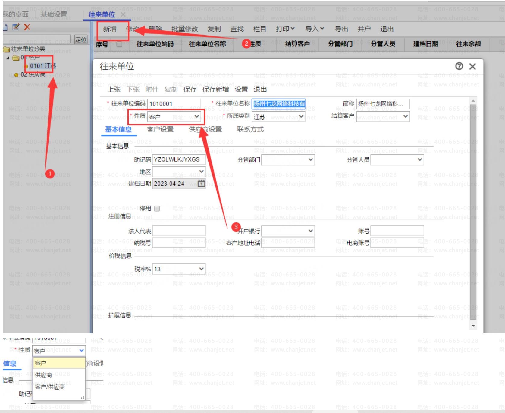Select the 往来单位分类 root folder

point(24,49)
